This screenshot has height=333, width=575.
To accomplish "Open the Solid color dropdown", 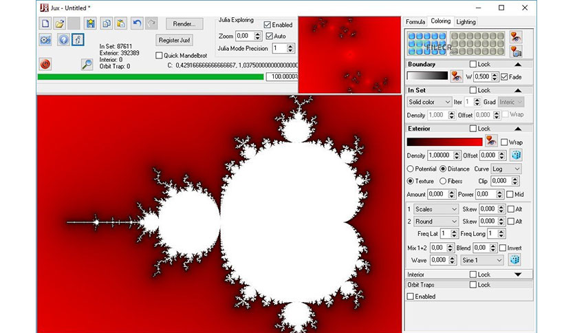I will click(429, 102).
